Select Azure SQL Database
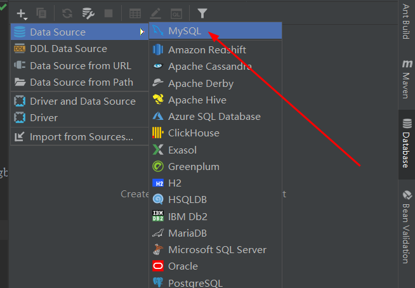The width and height of the screenshot is (415, 288). 216,117
